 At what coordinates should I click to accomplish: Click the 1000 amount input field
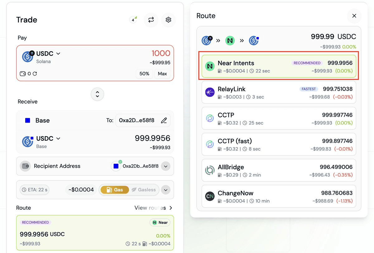(161, 53)
